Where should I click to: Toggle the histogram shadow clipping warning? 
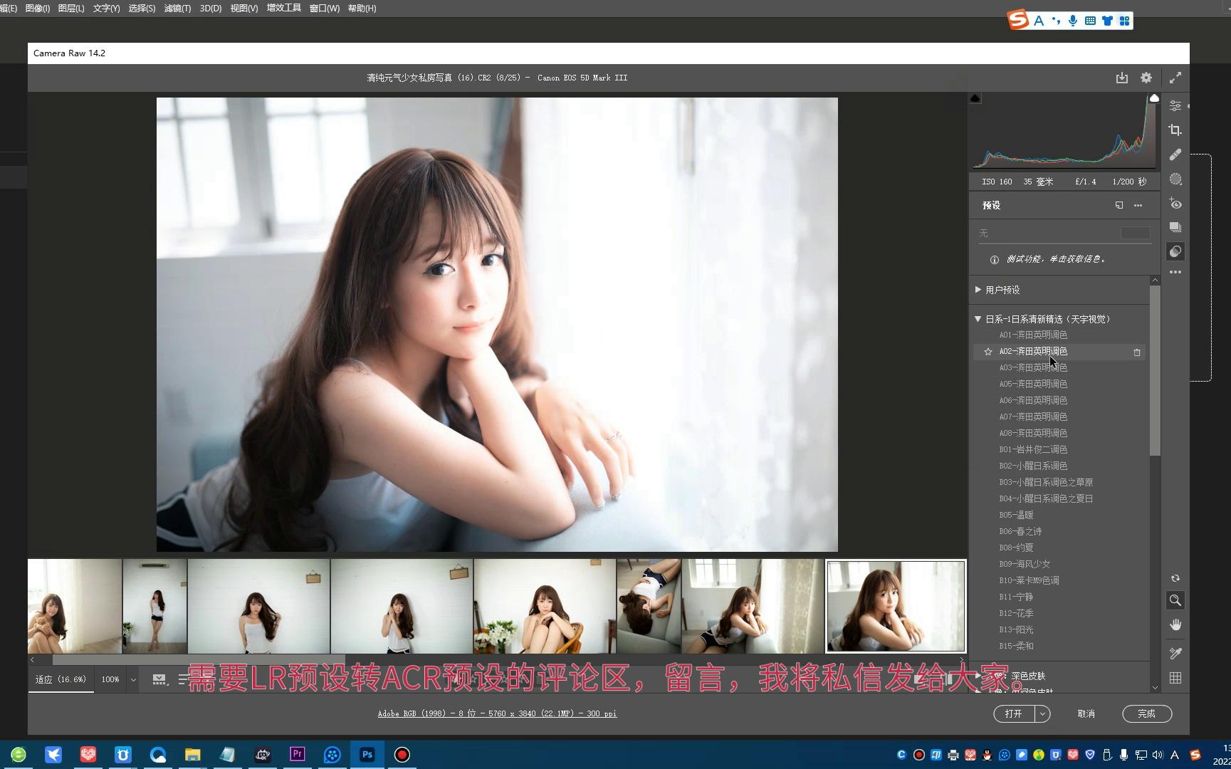tap(976, 98)
